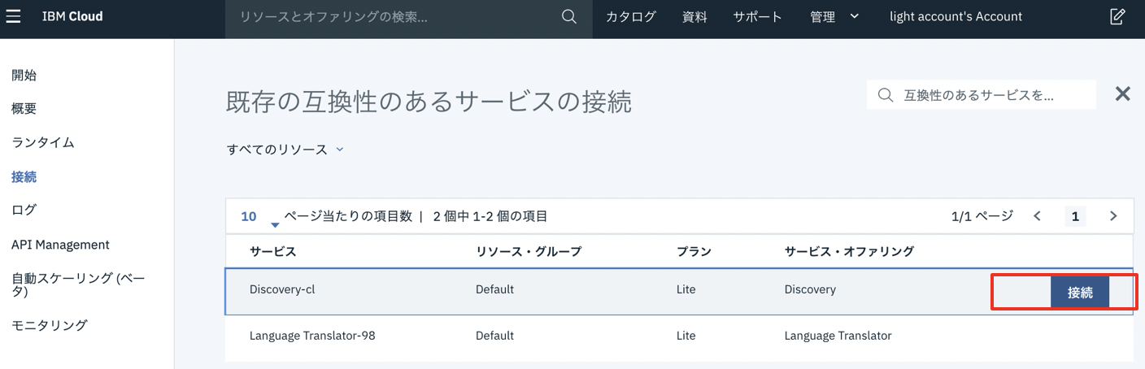
Task: Go to previous page arrow in pagination
Action: pyautogui.click(x=1037, y=216)
